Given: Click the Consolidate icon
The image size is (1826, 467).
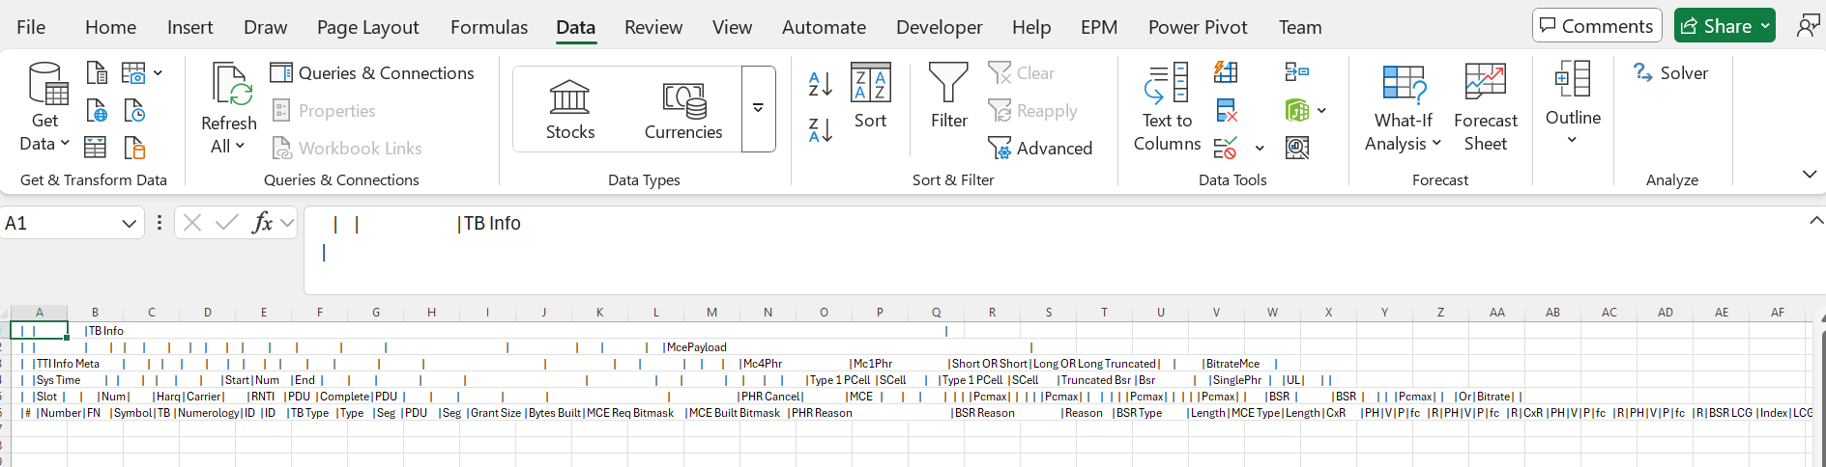Looking at the screenshot, I should pyautogui.click(x=1297, y=72).
